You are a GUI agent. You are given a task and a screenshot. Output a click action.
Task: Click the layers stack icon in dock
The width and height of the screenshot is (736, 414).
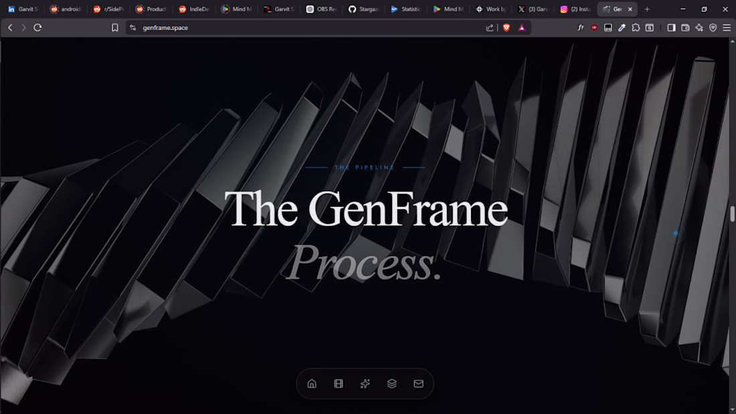[x=392, y=383]
